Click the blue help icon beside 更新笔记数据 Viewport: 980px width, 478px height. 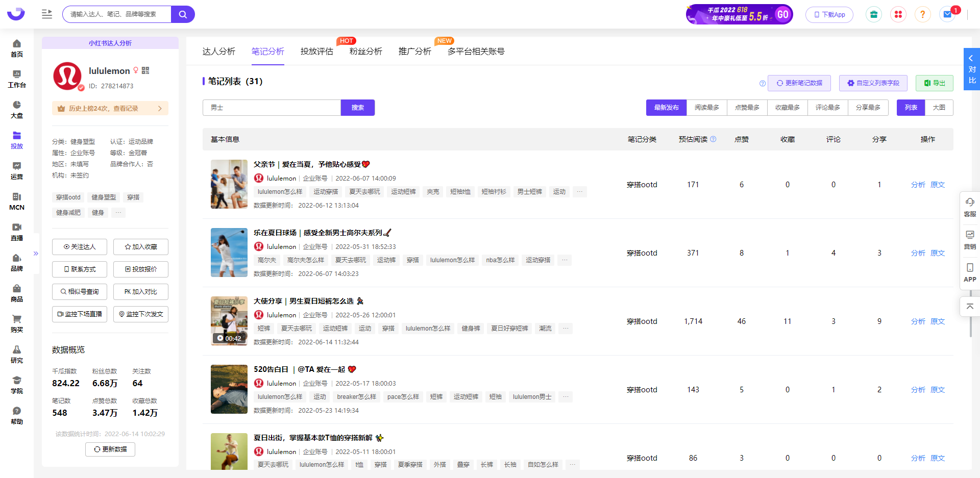pos(763,83)
